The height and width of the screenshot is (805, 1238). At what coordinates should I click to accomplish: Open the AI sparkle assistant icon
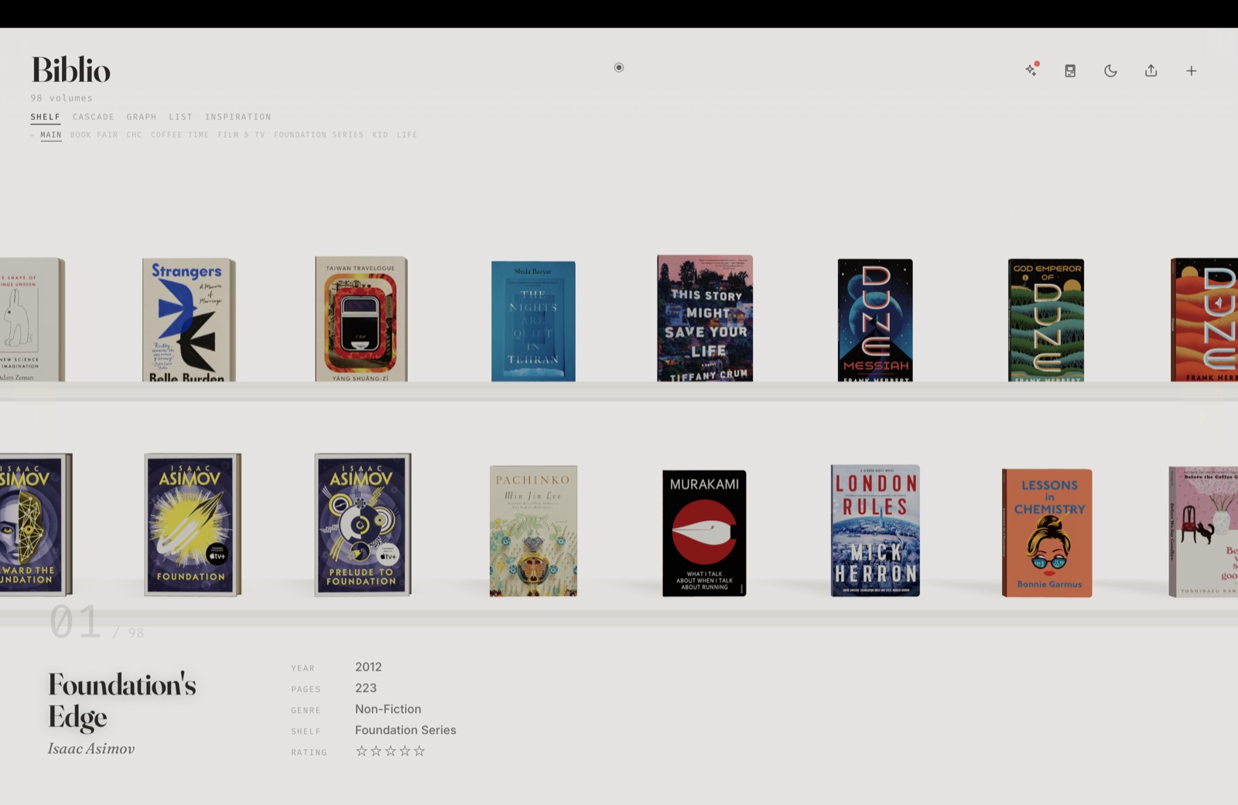[1031, 70]
